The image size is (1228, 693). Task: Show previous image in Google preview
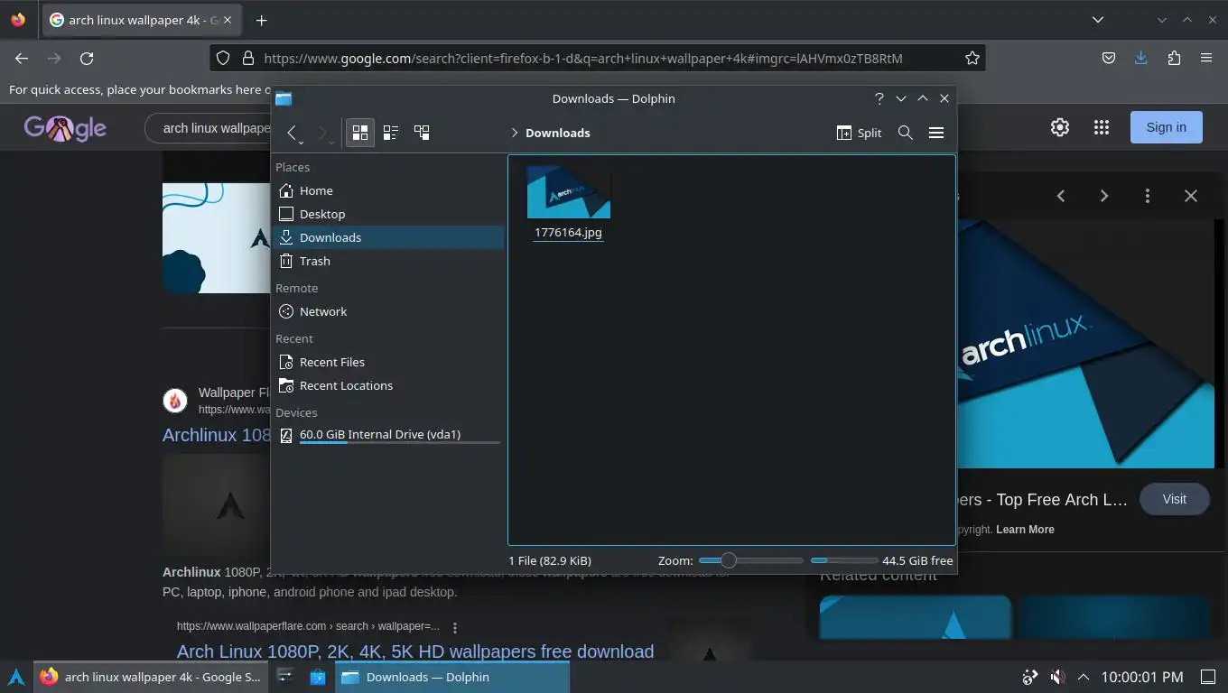pos(1061,196)
